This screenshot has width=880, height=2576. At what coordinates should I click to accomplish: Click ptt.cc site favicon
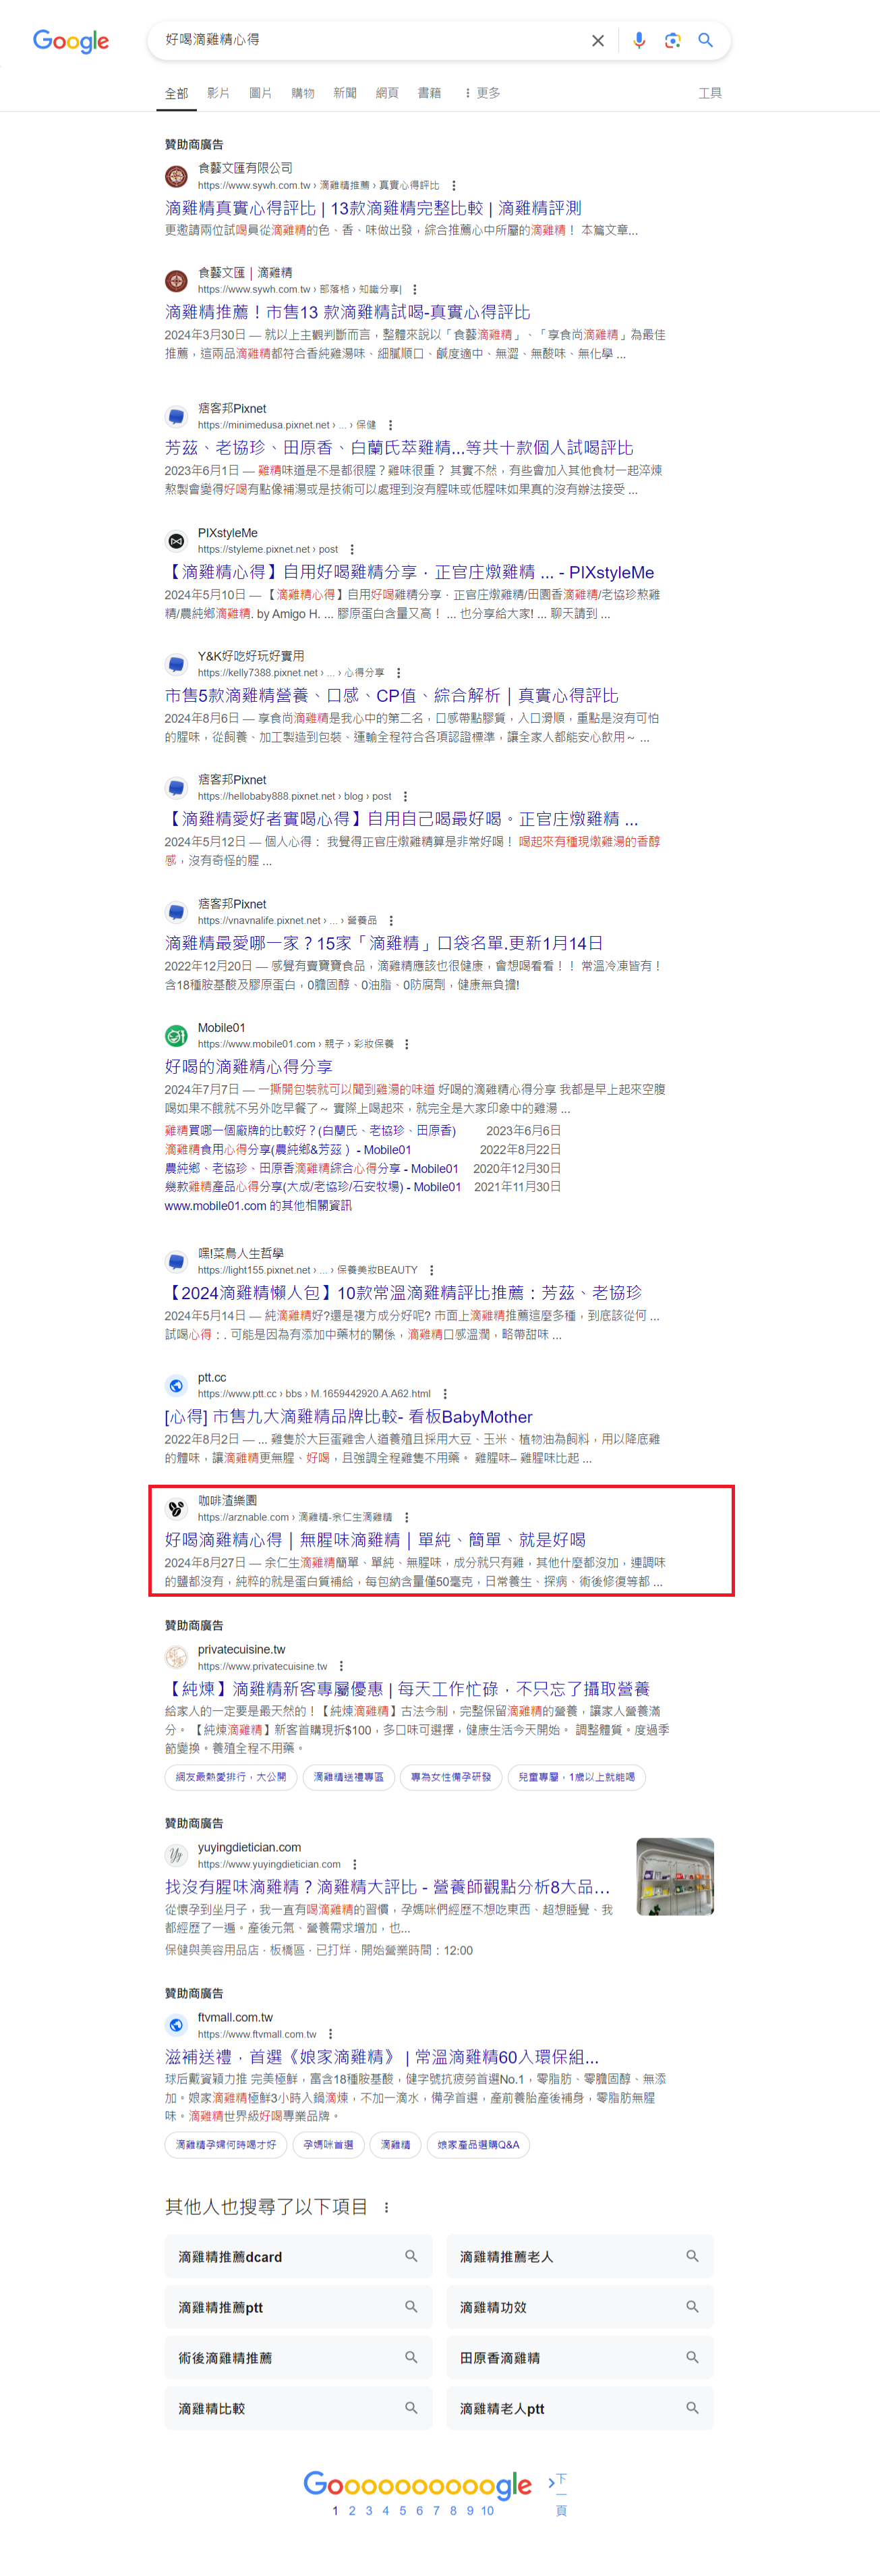(x=176, y=1385)
